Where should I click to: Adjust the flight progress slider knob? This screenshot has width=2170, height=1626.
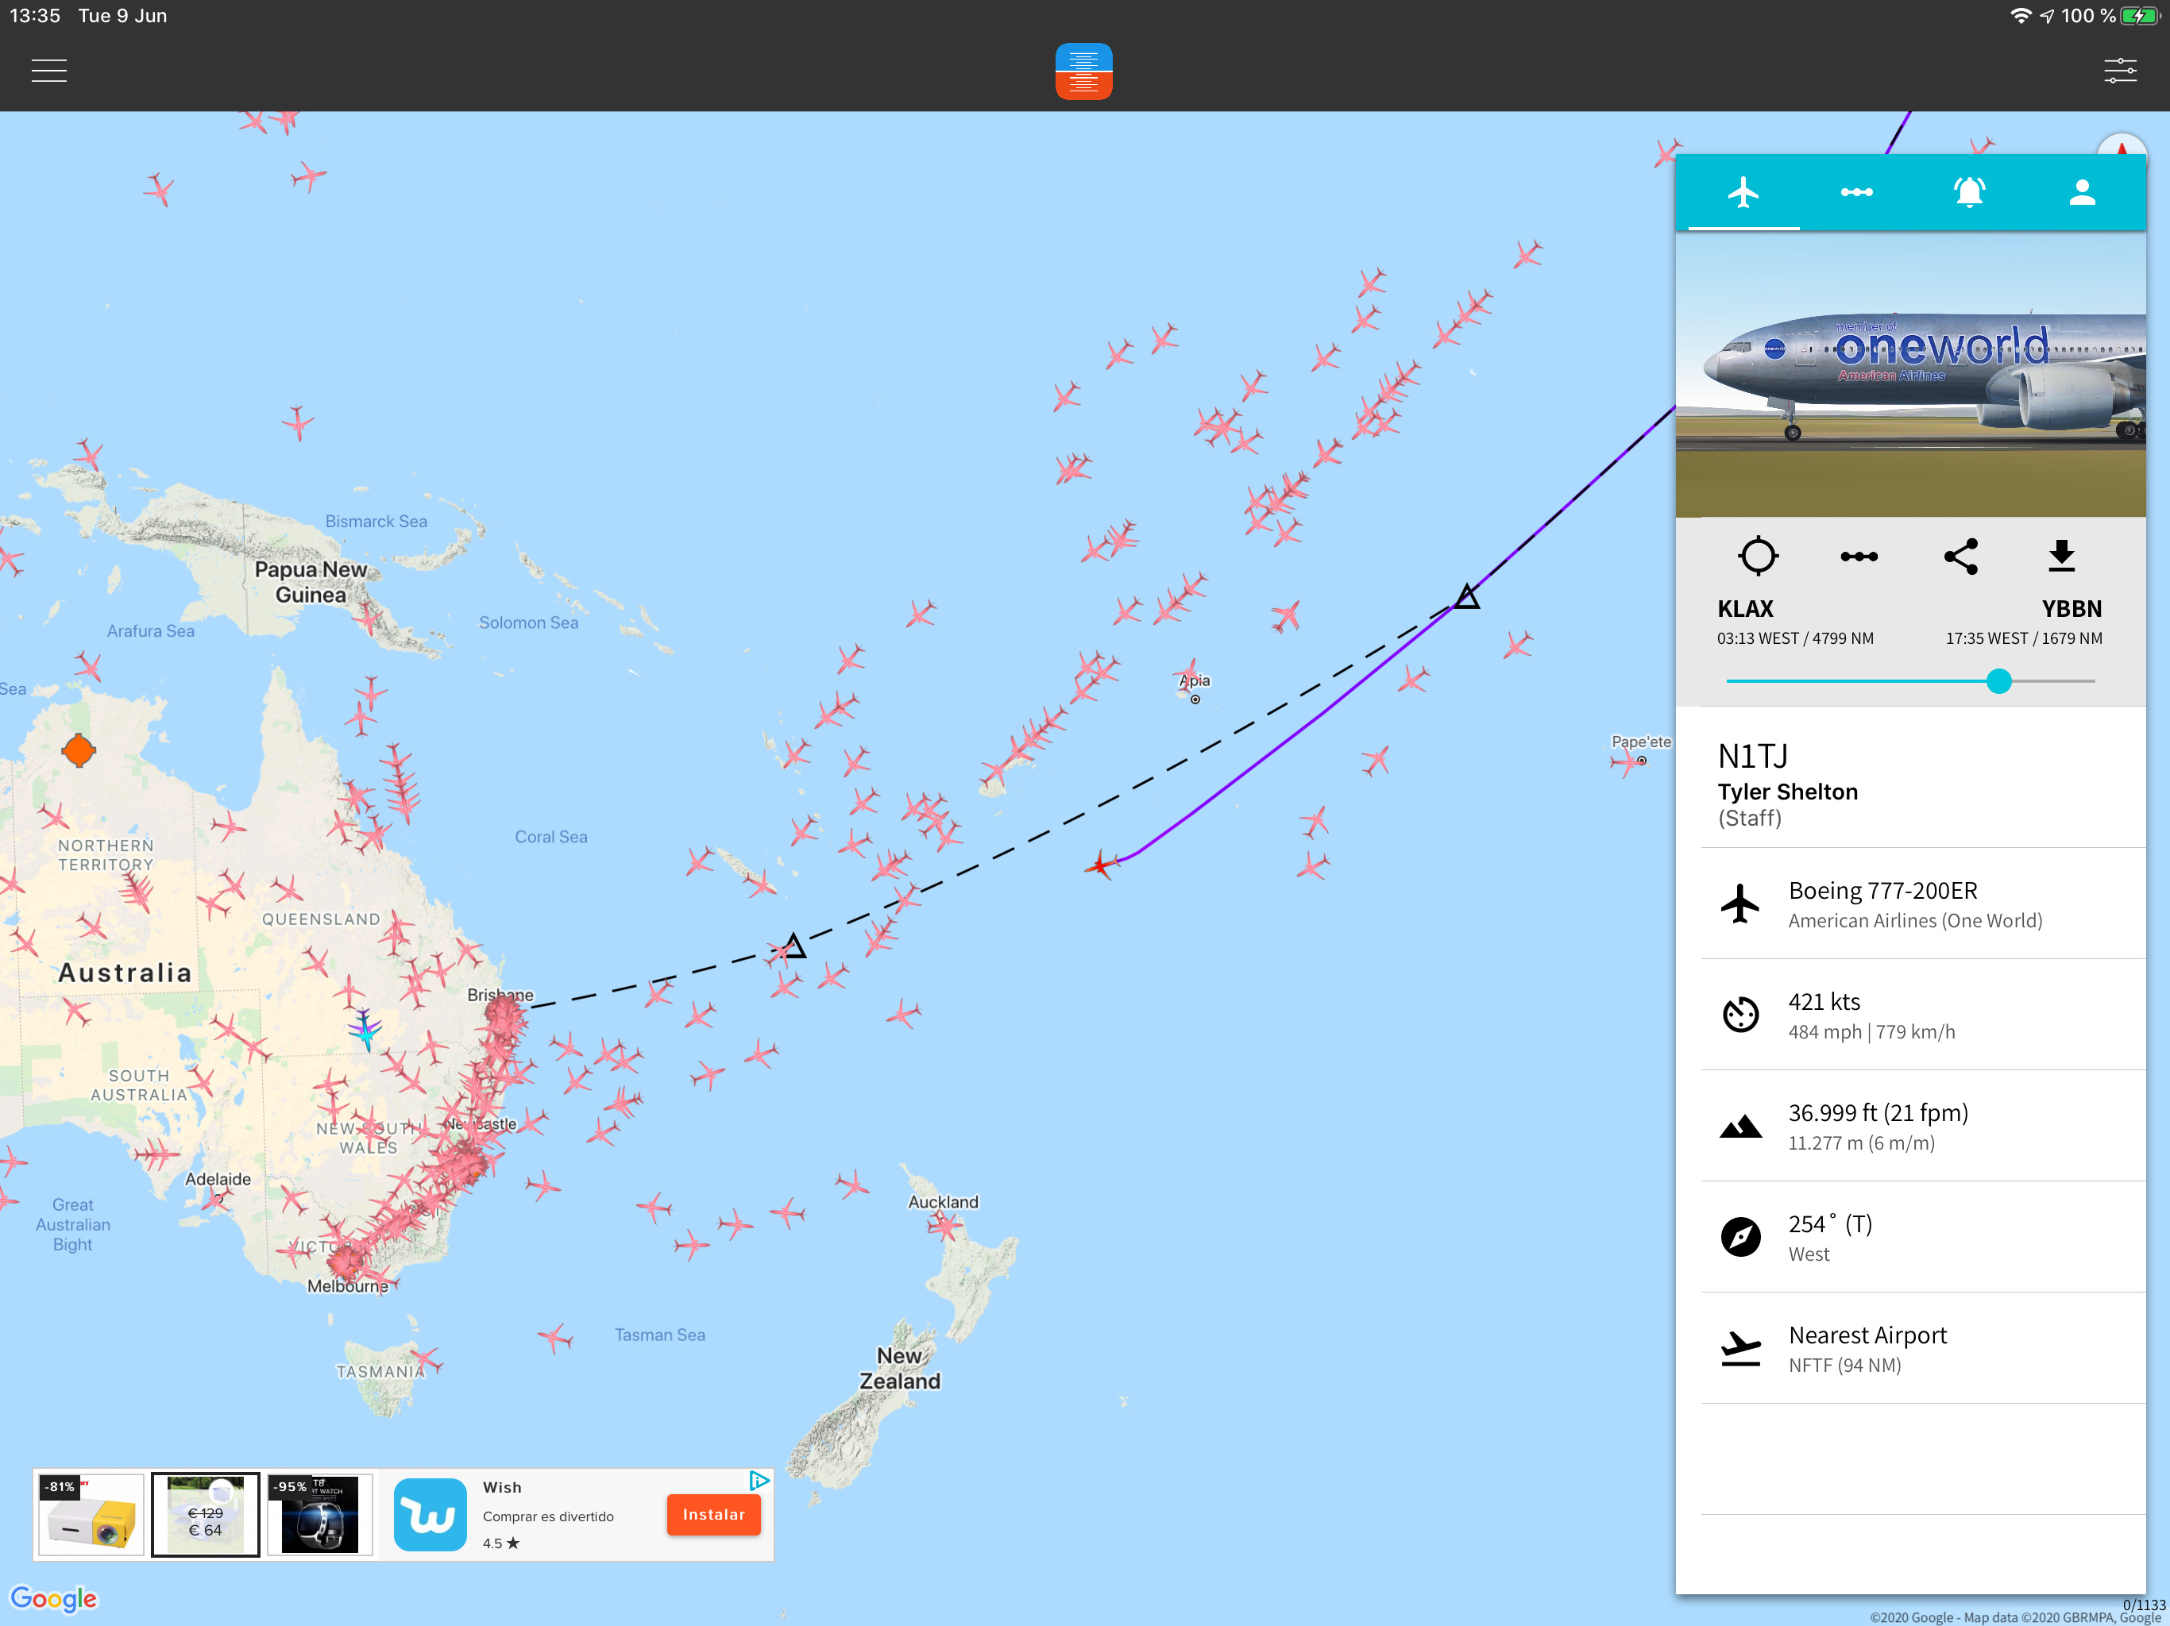pos(1999,680)
